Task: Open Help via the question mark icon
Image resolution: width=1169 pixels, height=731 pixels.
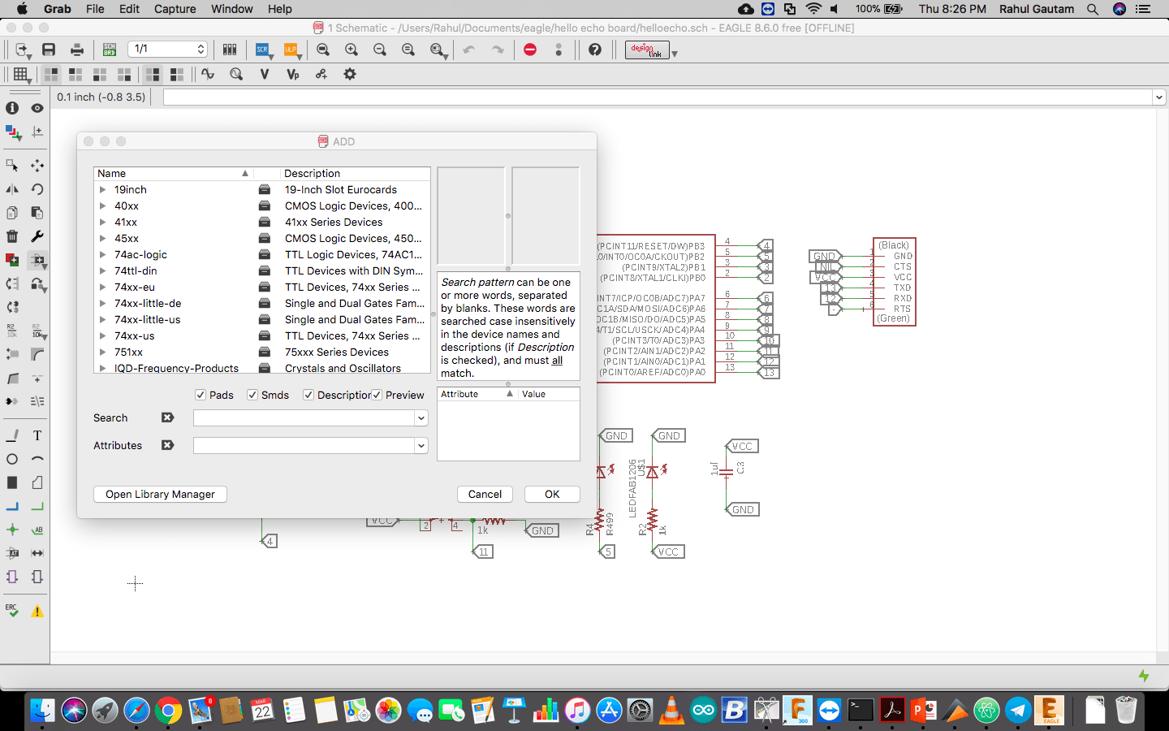Action: pos(595,50)
